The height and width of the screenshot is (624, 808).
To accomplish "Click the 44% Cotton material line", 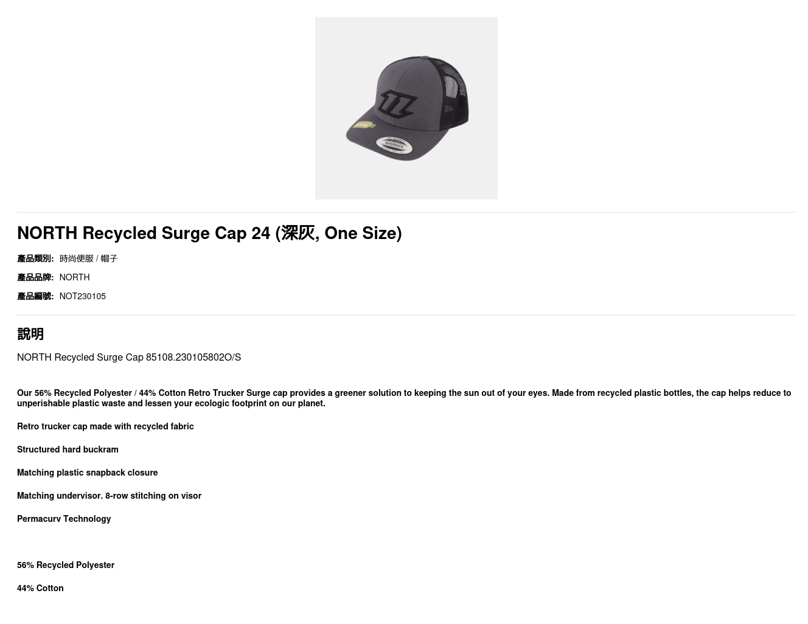I will (x=40, y=588).
